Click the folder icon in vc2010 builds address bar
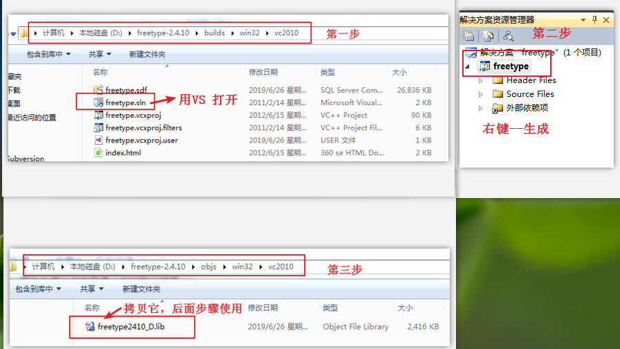 pos(24,33)
